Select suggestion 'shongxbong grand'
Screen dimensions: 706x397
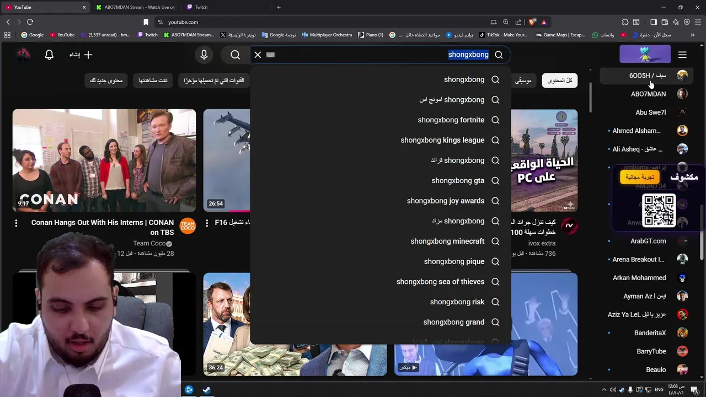381,322
